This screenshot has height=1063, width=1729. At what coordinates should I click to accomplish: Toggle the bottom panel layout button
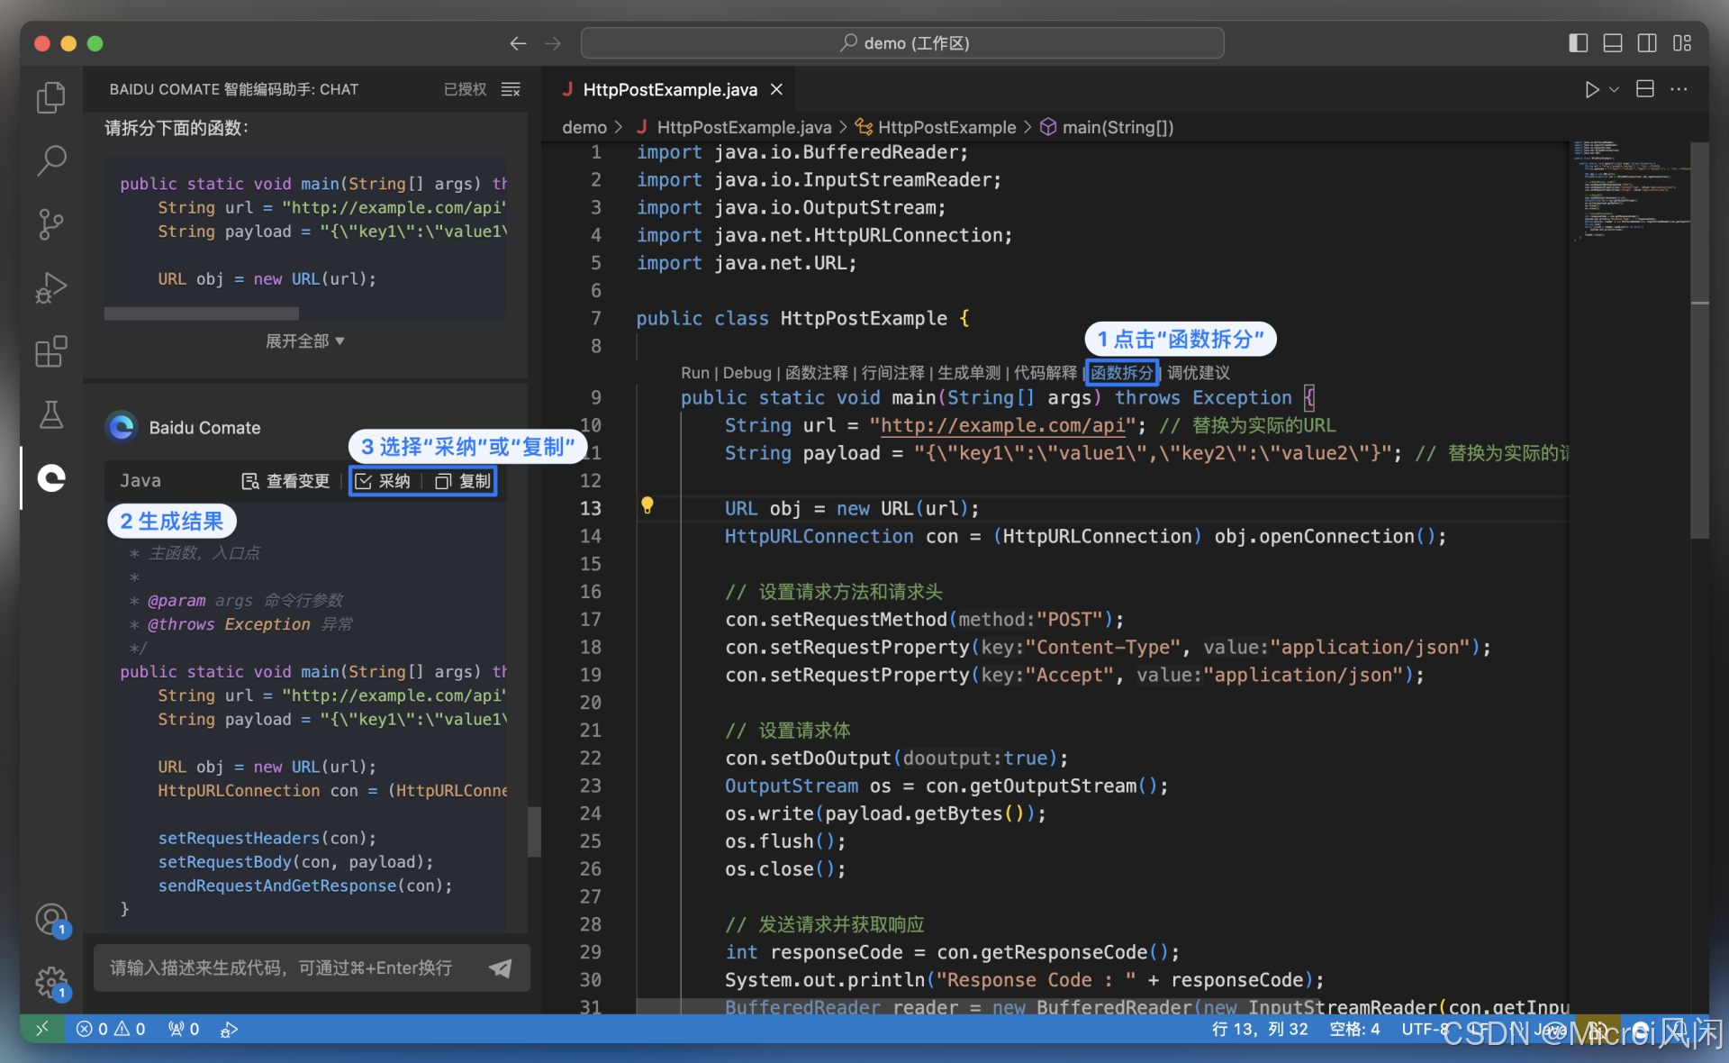1613,43
